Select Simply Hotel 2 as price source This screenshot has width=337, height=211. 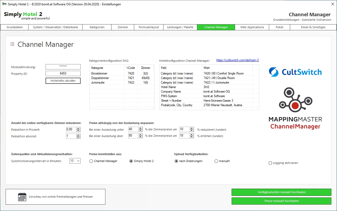(x=141, y=161)
